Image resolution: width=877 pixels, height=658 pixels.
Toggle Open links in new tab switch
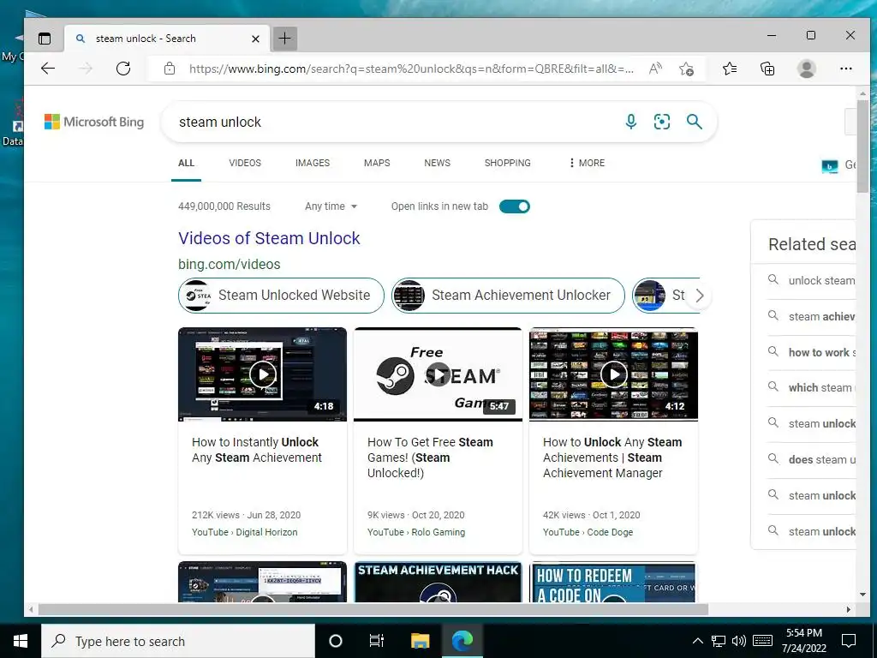515,206
